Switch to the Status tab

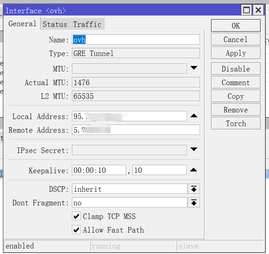(55, 24)
